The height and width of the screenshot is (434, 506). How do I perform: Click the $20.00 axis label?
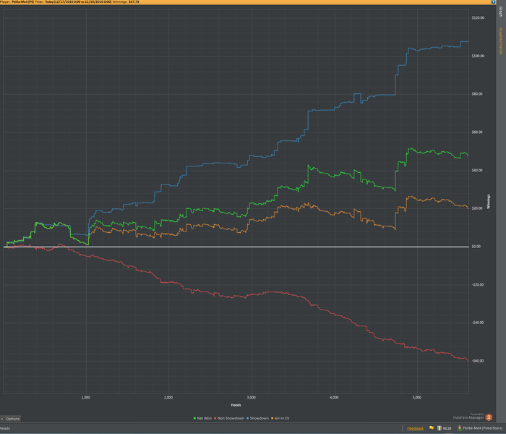click(477, 208)
